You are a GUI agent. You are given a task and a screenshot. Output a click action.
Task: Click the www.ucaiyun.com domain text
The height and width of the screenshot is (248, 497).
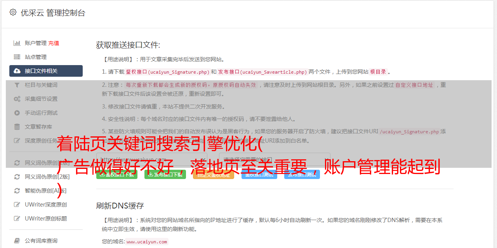coord(147,241)
